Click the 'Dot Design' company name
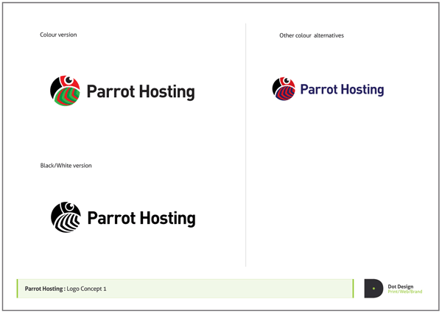Screen dimensions: 442x313 (x=401, y=286)
